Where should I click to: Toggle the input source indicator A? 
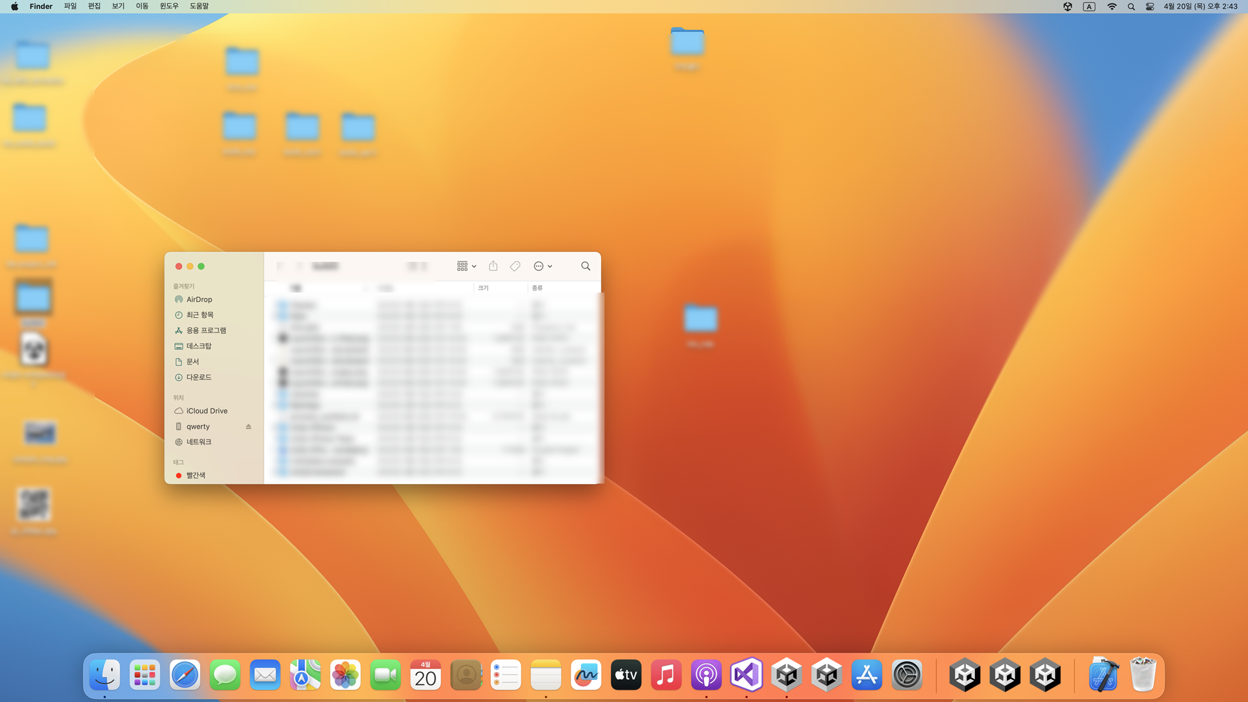(x=1089, y=6)
